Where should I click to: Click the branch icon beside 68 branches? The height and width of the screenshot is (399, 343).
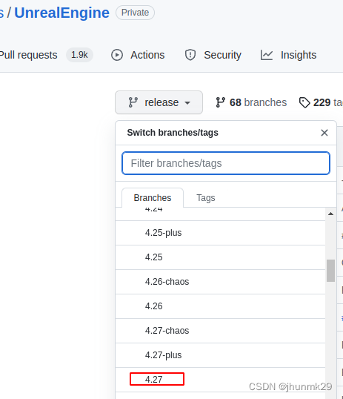(220, 102)
